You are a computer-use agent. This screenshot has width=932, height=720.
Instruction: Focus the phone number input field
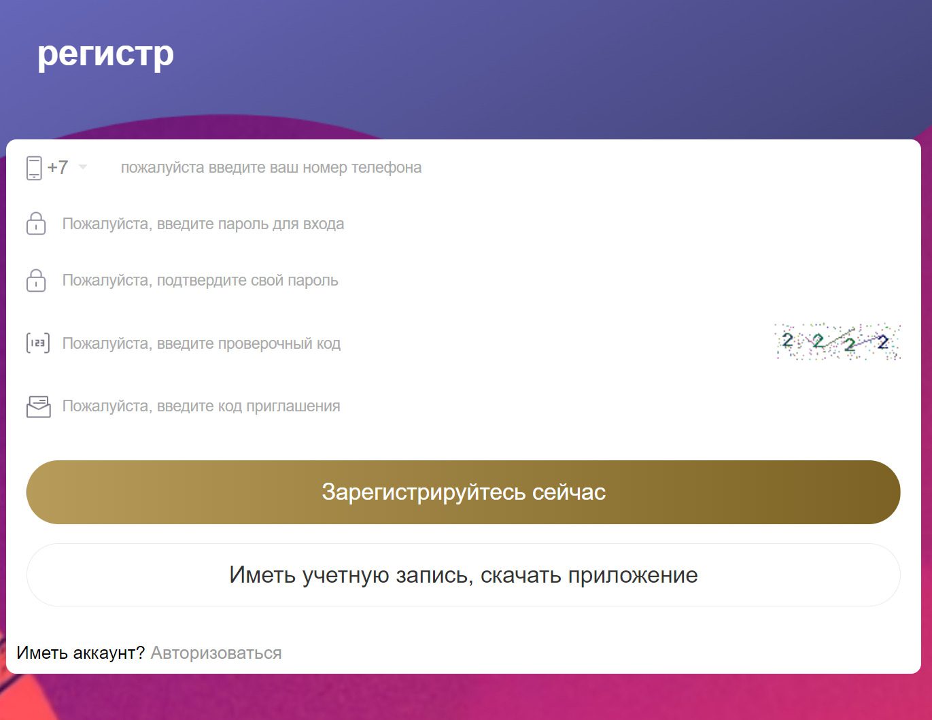[510, 167]
